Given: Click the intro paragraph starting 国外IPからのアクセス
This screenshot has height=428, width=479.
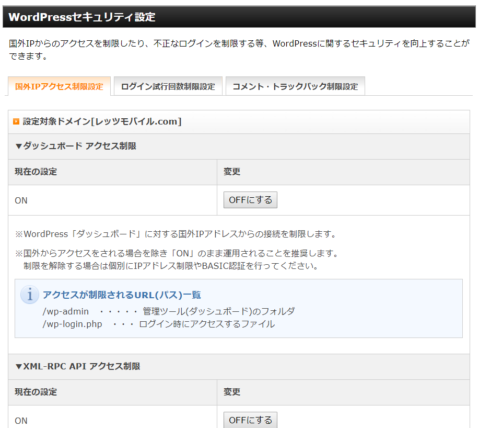Looking at the screenshot, I should [x=239, y=50].
